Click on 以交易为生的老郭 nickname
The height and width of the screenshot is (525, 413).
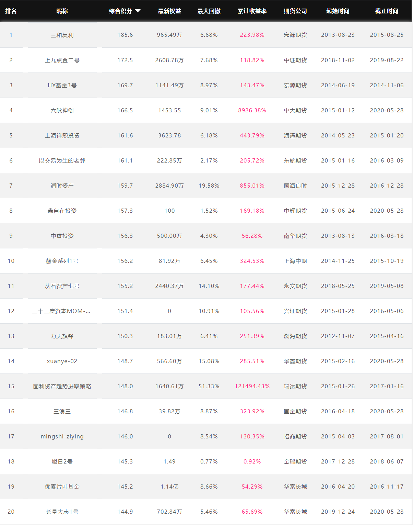tap(62, 160)
